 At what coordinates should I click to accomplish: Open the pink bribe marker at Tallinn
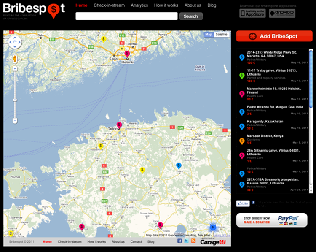click(119, 125)
